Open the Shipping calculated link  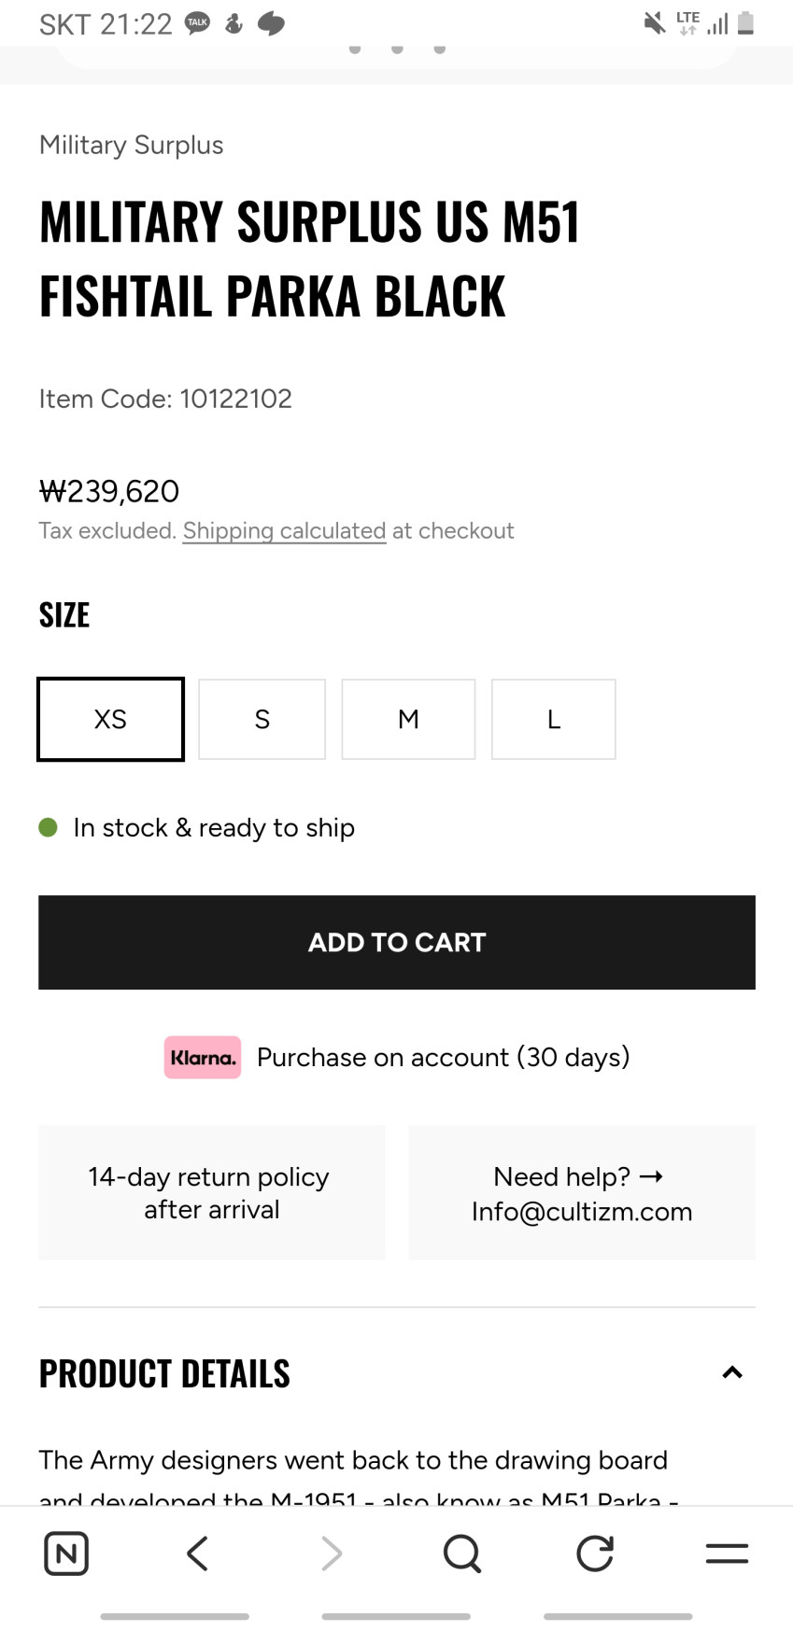click(x=284, y=530)
